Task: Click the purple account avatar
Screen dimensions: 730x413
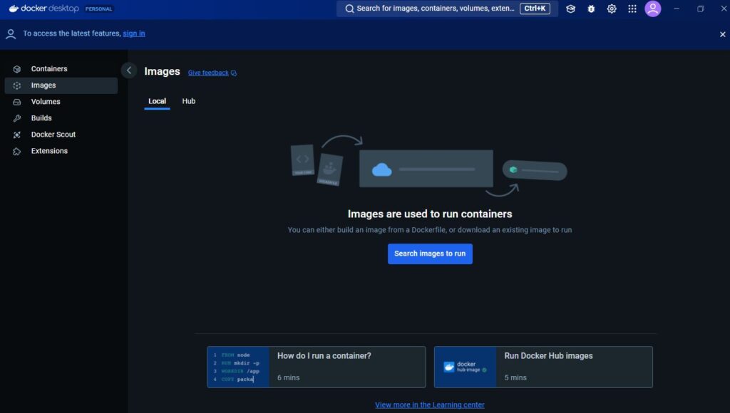Action: click(653, 9)
